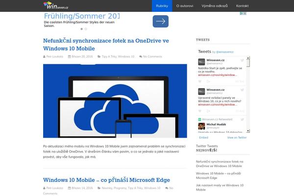
Task: Open the Rubriky menu
Action: pyautogui.click(x=162, y=6)
